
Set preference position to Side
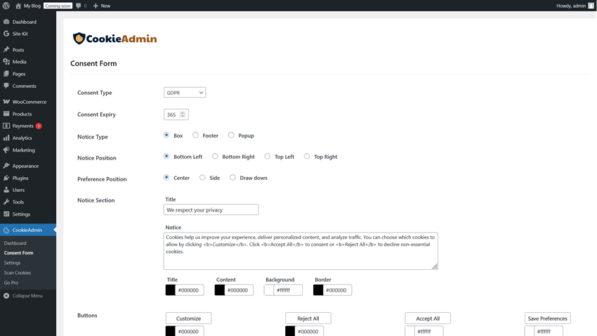(202, 178)
